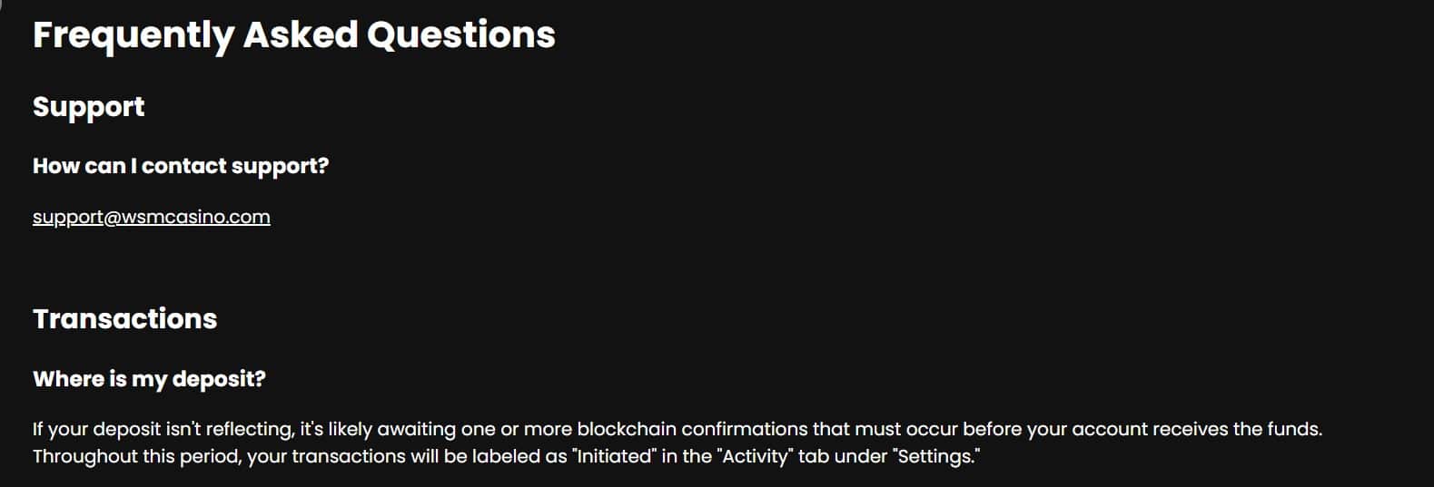The image size is (1434, 487).
Task: Select the "Where is my deposit?" question
Action: (149, 379)
